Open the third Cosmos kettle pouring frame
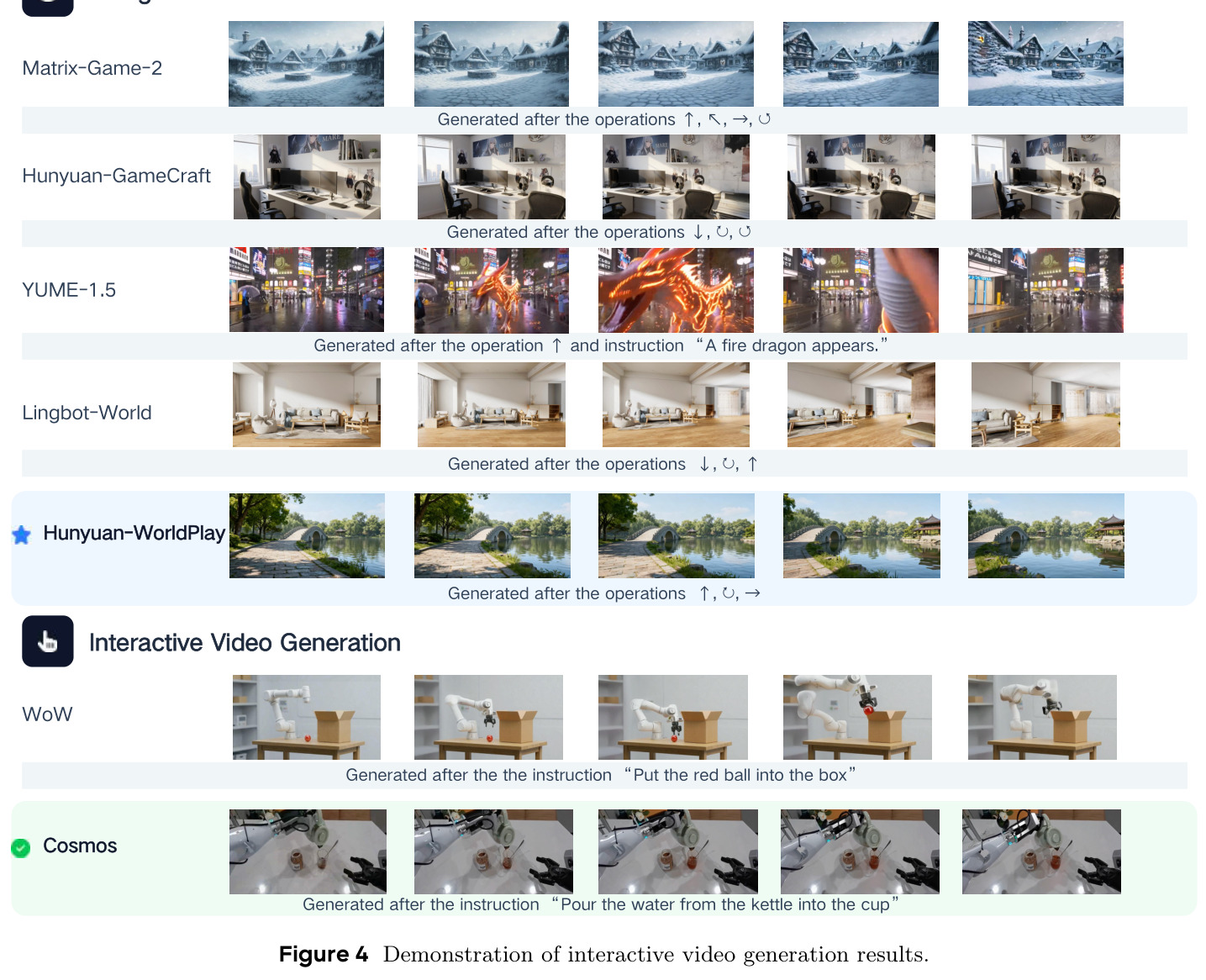The height and width of the screenshot is (980, 1206). tap(678, 851)
